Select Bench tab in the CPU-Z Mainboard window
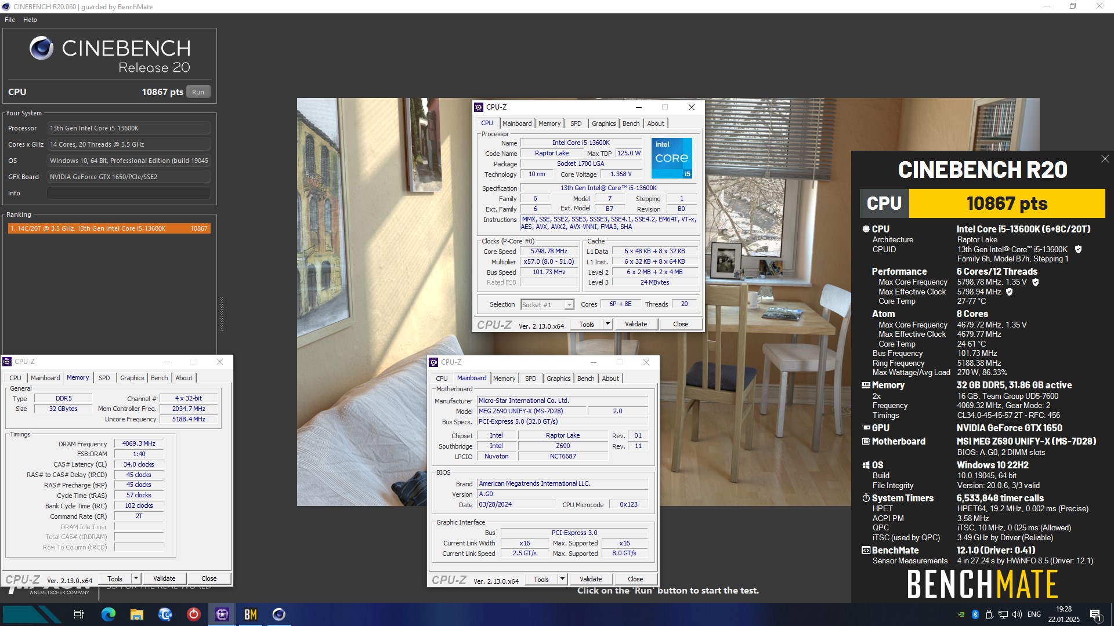Viewport: 1114px width, 626px height. click(x=586, y=378)
